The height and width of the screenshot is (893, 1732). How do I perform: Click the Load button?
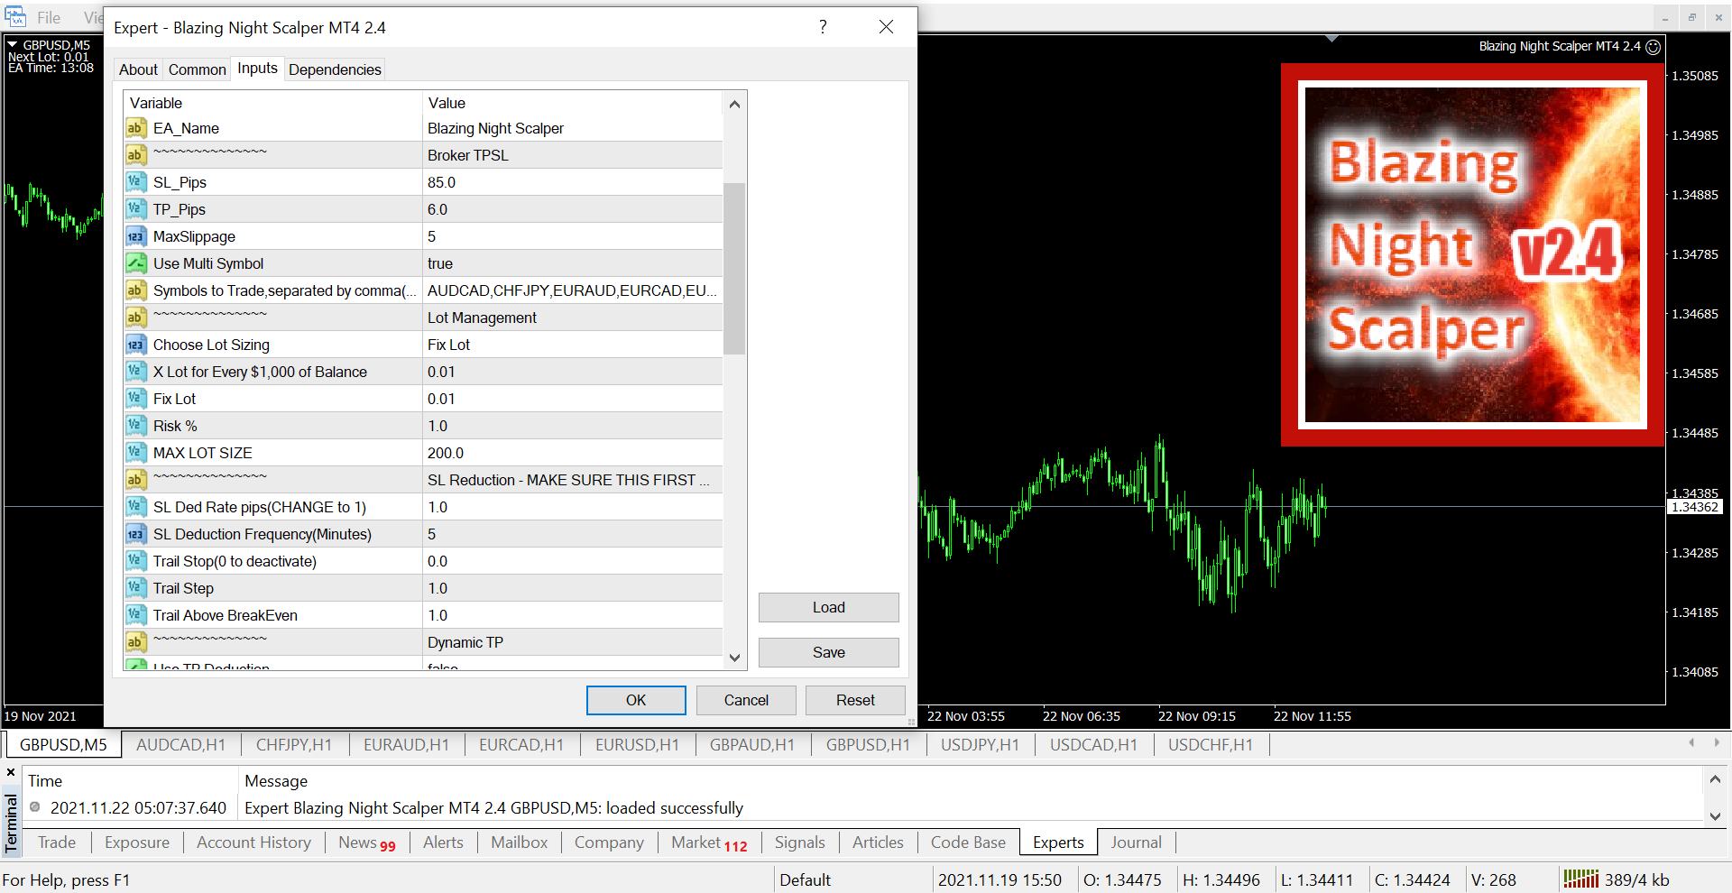[828, 607]
